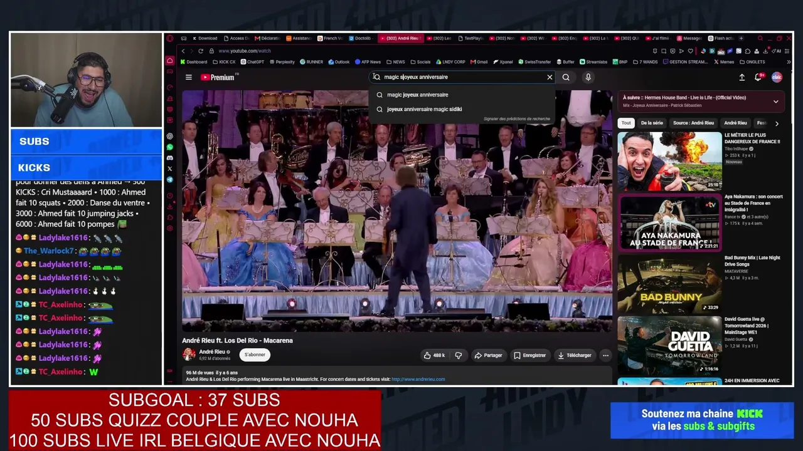The height and width of the screenshot is (451, 803).
Task: Go back to the previous page
Action: [183, 51]
